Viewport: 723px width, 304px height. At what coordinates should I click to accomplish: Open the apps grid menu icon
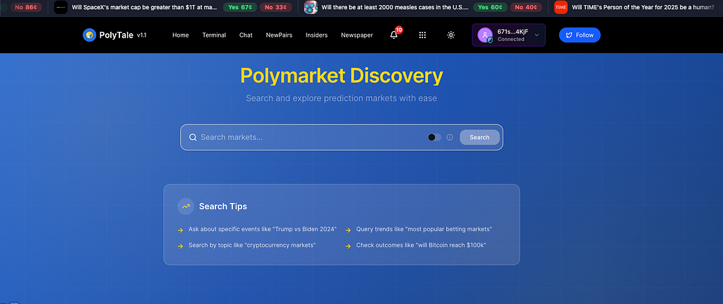422,35
